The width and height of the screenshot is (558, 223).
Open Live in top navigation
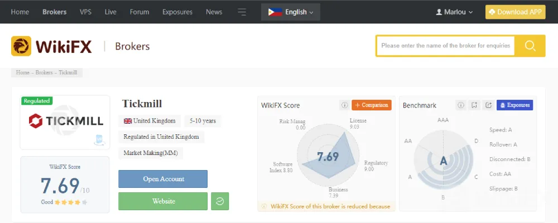coord(110,12)
